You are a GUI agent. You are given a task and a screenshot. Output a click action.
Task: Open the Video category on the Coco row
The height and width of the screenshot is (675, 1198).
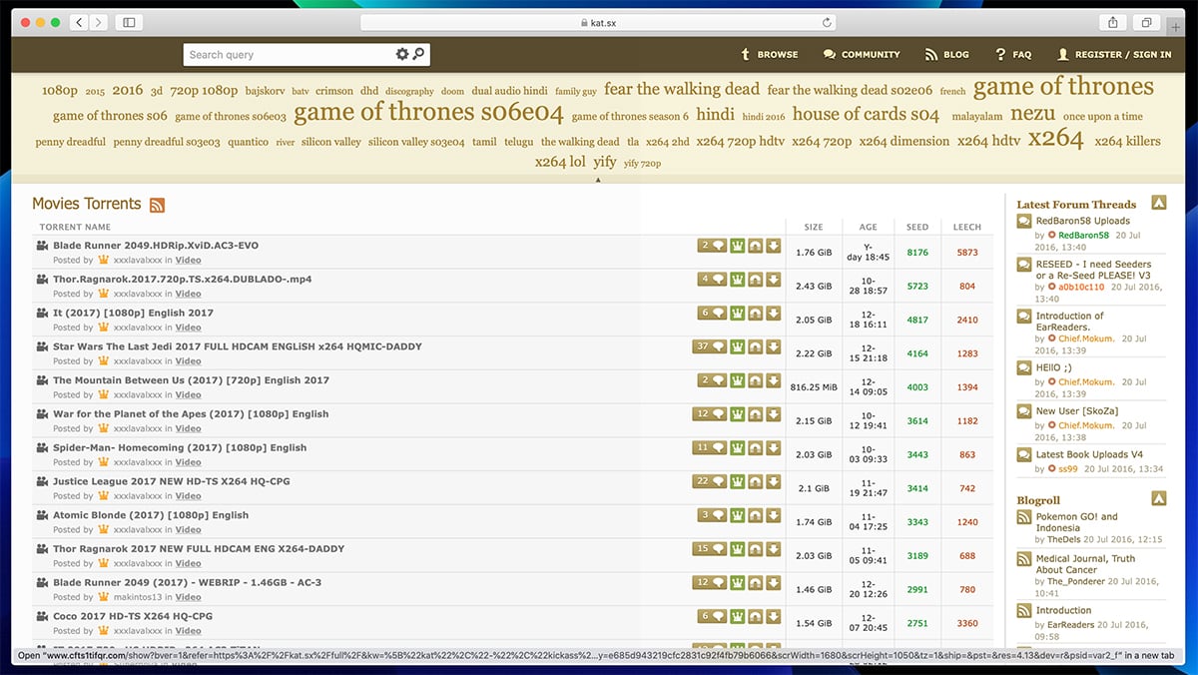[x=189, y=631]
